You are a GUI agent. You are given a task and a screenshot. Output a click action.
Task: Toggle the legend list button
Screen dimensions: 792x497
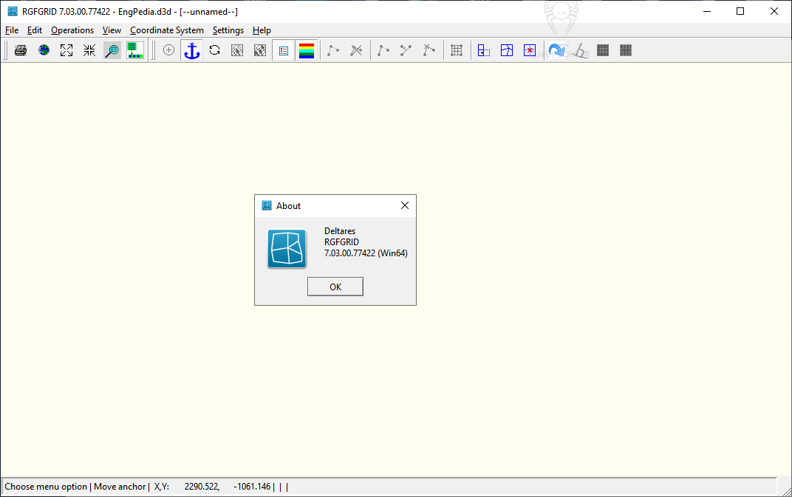(x=284, y=50)
